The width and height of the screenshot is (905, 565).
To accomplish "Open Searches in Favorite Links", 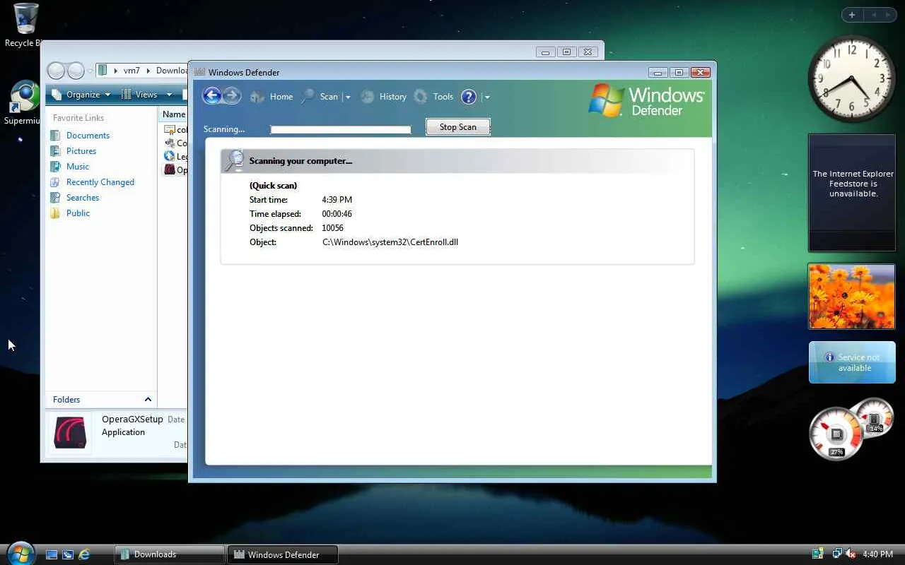I will 83,198.
